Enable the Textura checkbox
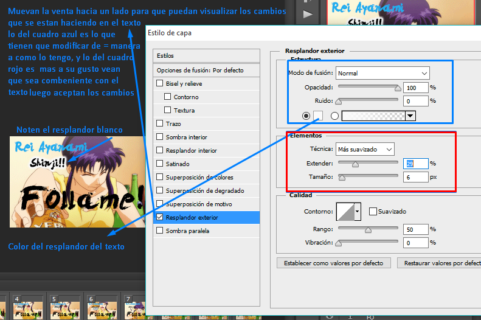The height and width of the screenshot is (320, 481). [x=167, y=110]
